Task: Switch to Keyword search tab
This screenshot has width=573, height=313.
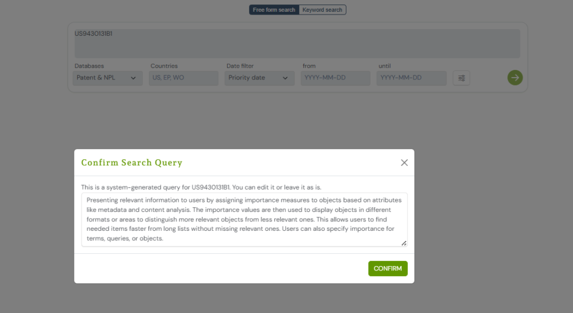Action: point(322,10)
